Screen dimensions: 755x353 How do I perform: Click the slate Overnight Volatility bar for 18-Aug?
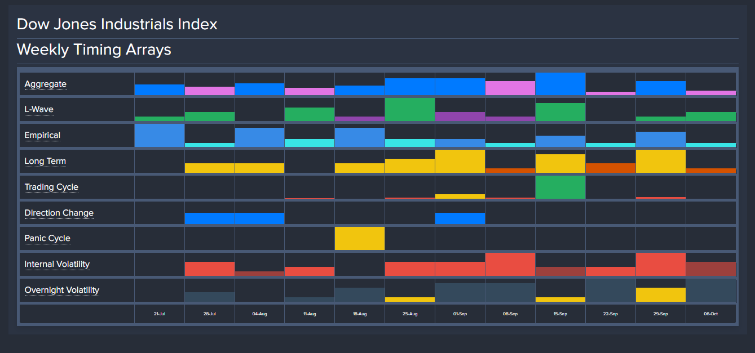click(360, 295)
